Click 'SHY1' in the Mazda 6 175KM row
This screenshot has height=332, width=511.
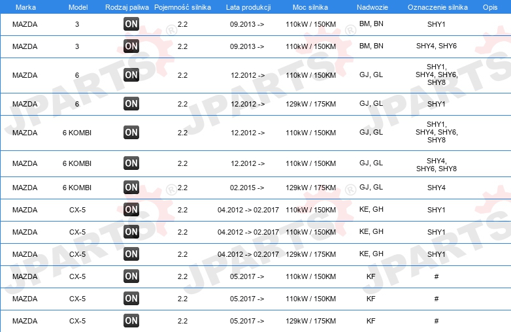tap(437, 104)
